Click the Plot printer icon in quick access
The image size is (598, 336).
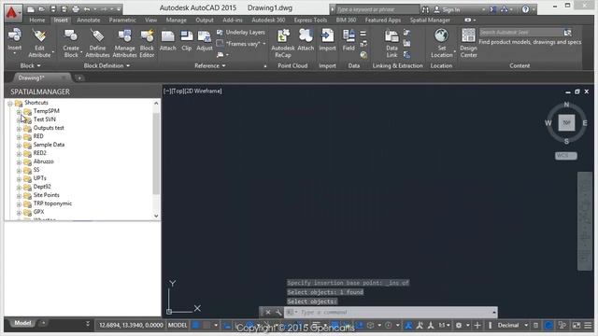76,9
